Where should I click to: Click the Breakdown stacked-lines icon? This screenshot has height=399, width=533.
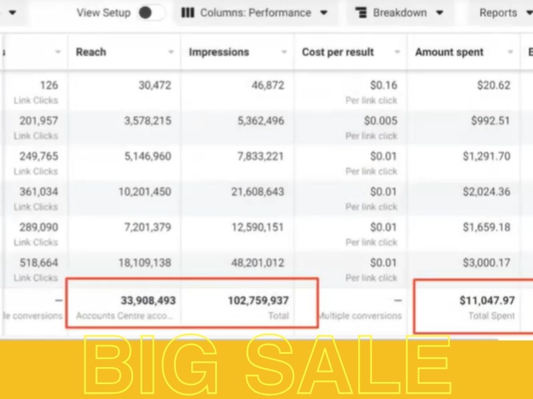point(361,13)
